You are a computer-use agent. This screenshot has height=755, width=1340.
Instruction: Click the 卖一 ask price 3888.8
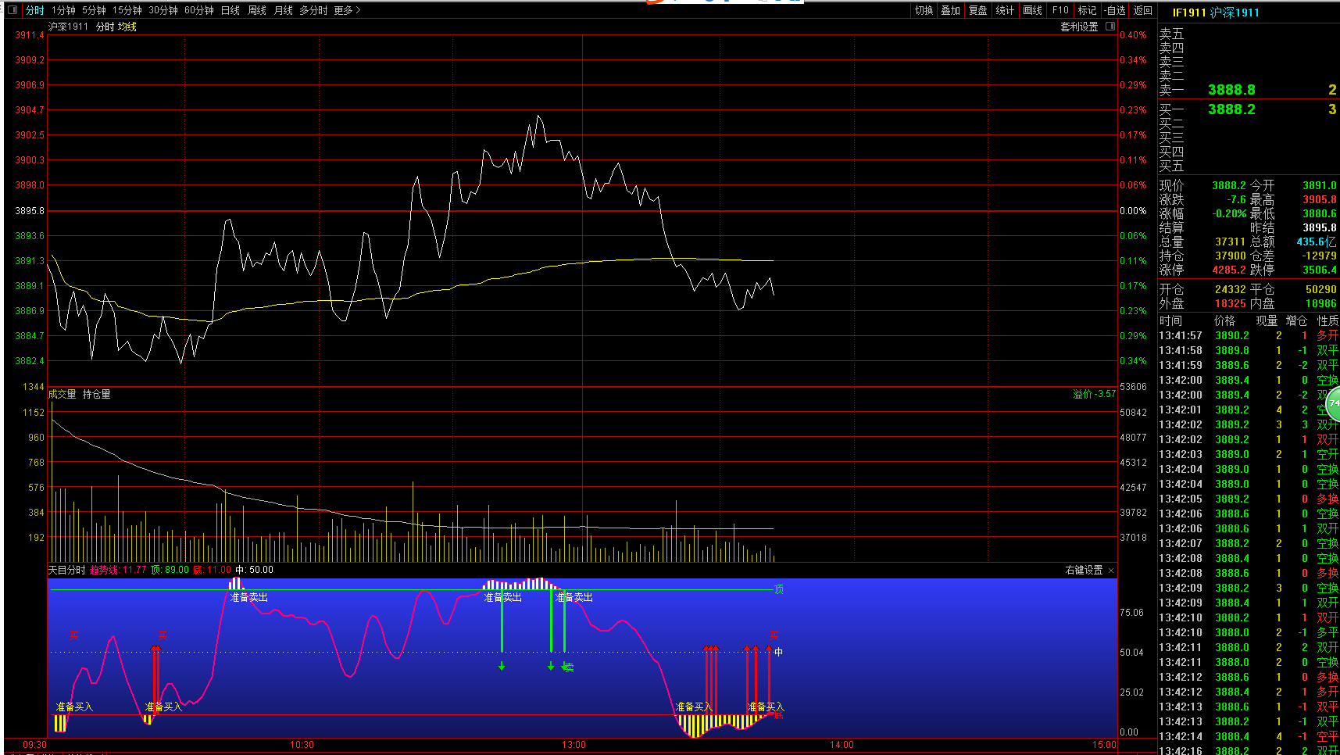click(1231, 90)
